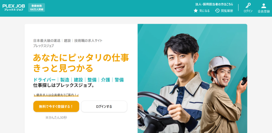Click the ドライバー category text
Viewport: 272px width, 133px height.
click(44, 80)
